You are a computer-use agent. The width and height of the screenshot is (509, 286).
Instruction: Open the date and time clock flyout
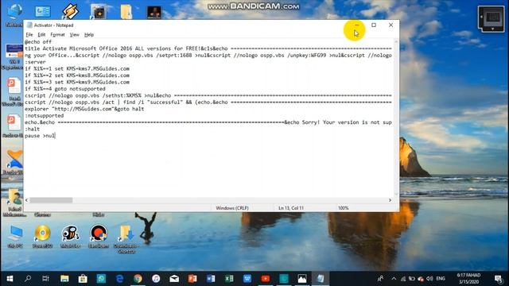pos(468,279)
